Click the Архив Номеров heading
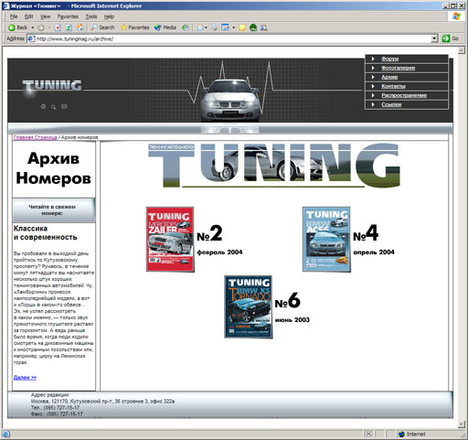The width and height of the screenshot is (468, 440). click(x=54, y=168)
